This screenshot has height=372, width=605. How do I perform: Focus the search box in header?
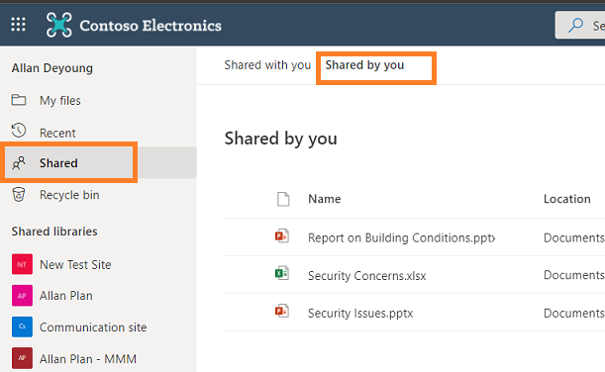(x=580, y=25)
